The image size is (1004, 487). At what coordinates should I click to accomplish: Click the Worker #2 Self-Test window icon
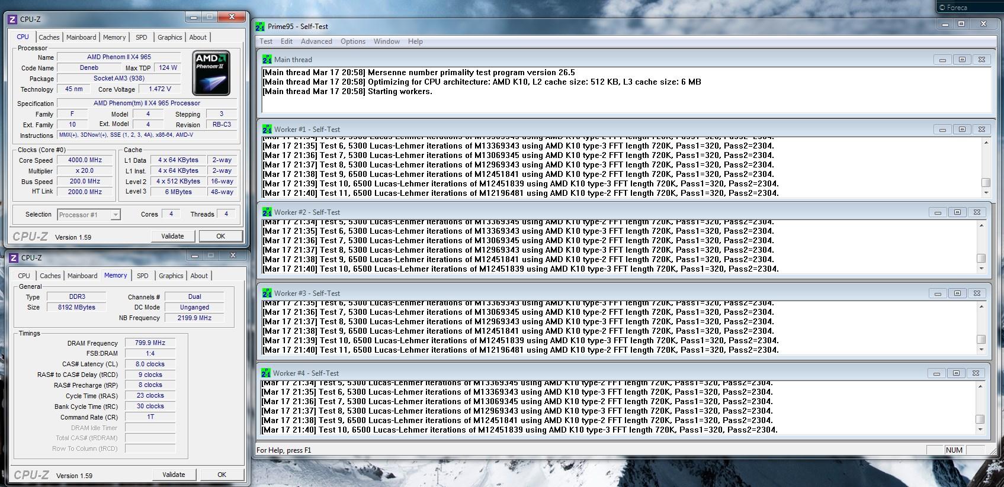coord(267,212)
